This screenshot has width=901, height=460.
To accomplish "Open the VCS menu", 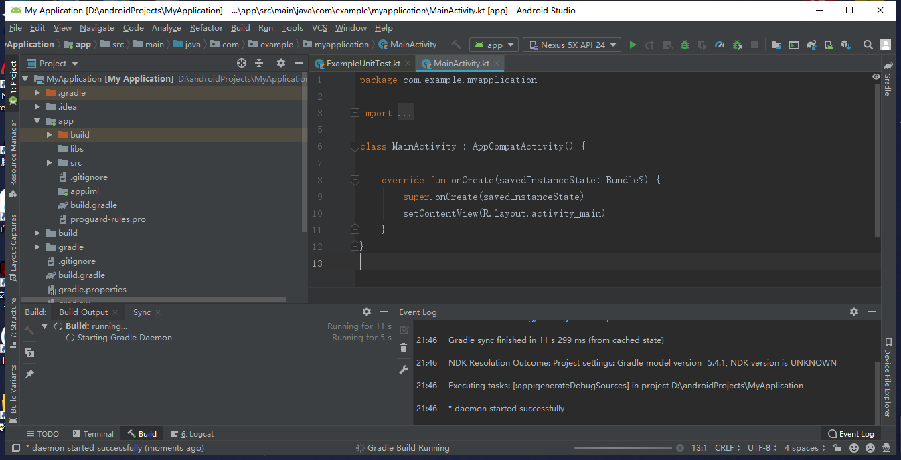I will tap(319, 28).
